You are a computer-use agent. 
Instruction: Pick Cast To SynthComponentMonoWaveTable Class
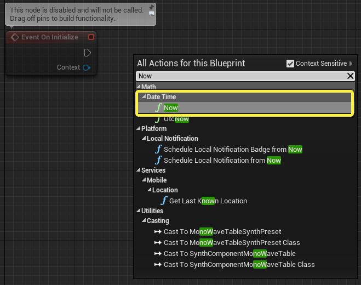click(x=239, y=264)
